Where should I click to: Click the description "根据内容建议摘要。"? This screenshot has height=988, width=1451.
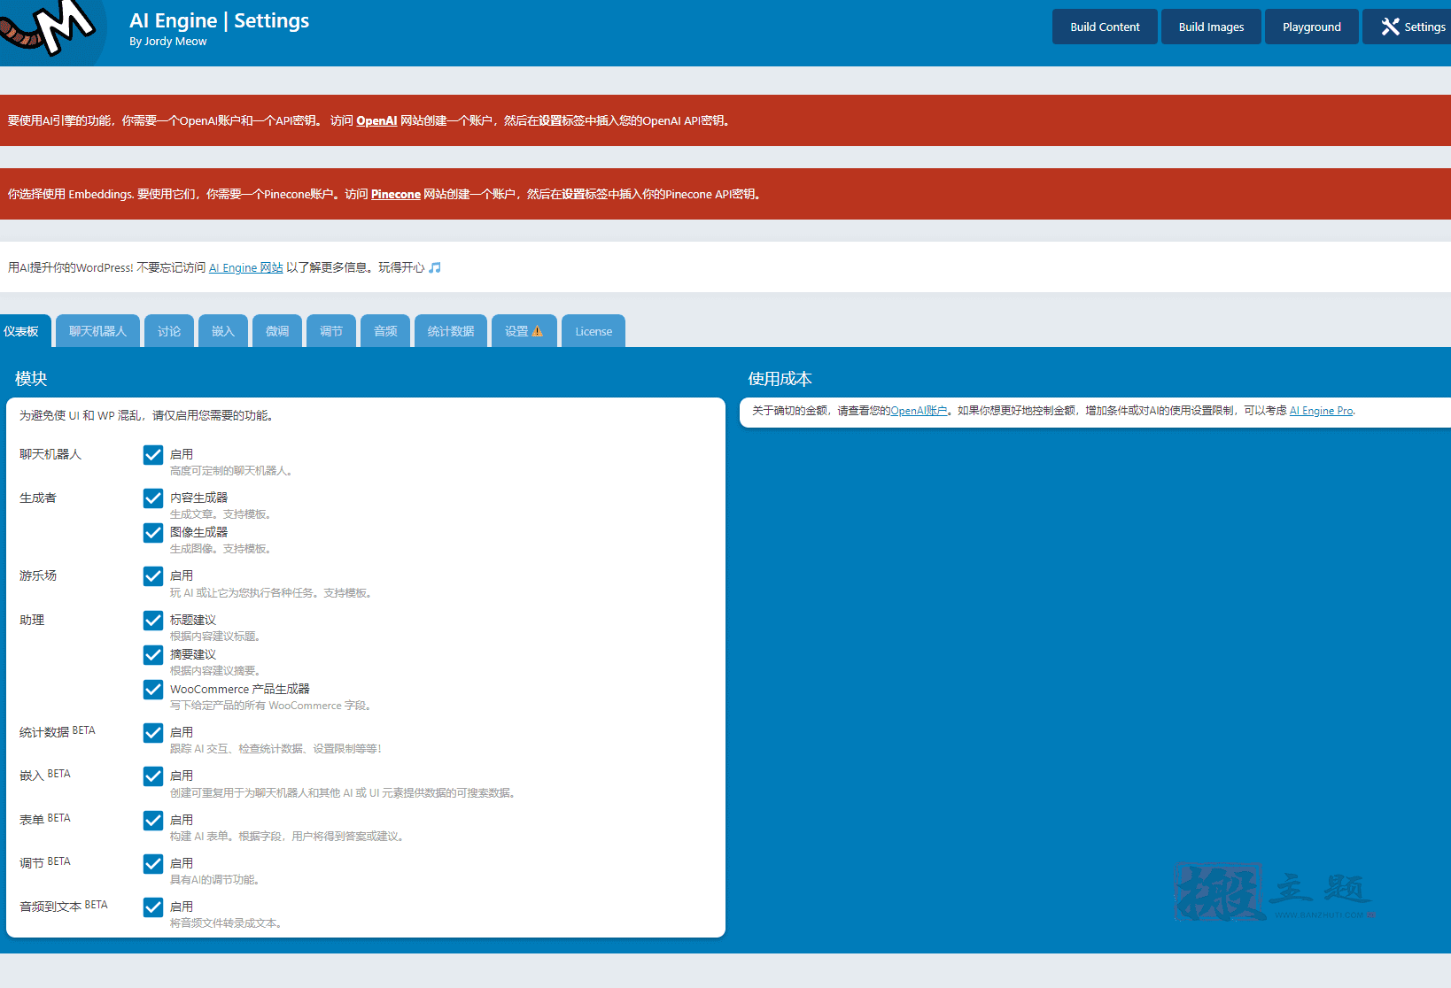click(x=215, y=671)
